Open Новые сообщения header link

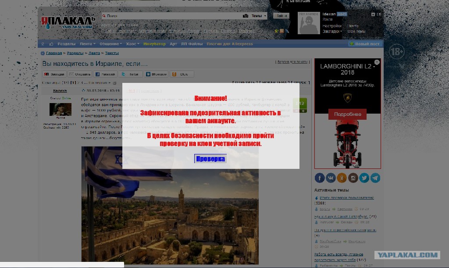click(x=185, y=31)
